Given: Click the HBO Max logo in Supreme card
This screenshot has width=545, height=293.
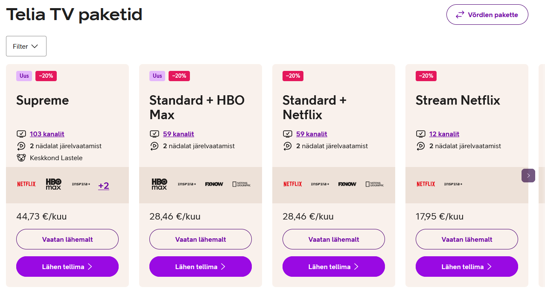Looking at the screenshot, I should (x=54, y=184).
